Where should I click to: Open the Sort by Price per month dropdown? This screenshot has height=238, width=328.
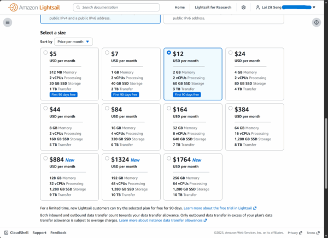coord(74,41)
